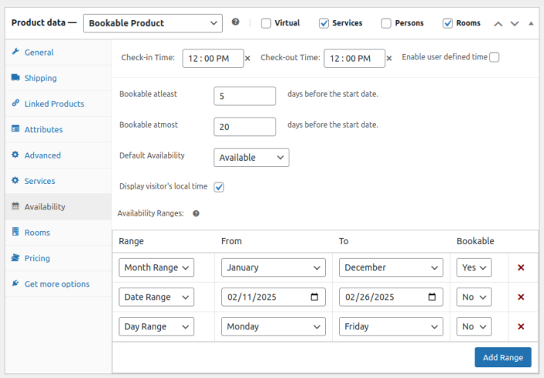Image resolution: width=544 pixels, height=378 pixels.
Task: Enable user defined time checkbox
Action: [x=494, y=57]
